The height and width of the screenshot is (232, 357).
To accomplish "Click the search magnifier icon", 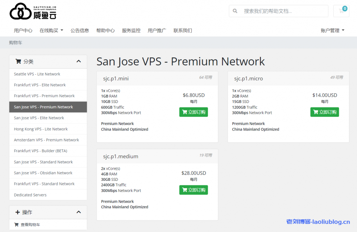I will pos(235,11).
